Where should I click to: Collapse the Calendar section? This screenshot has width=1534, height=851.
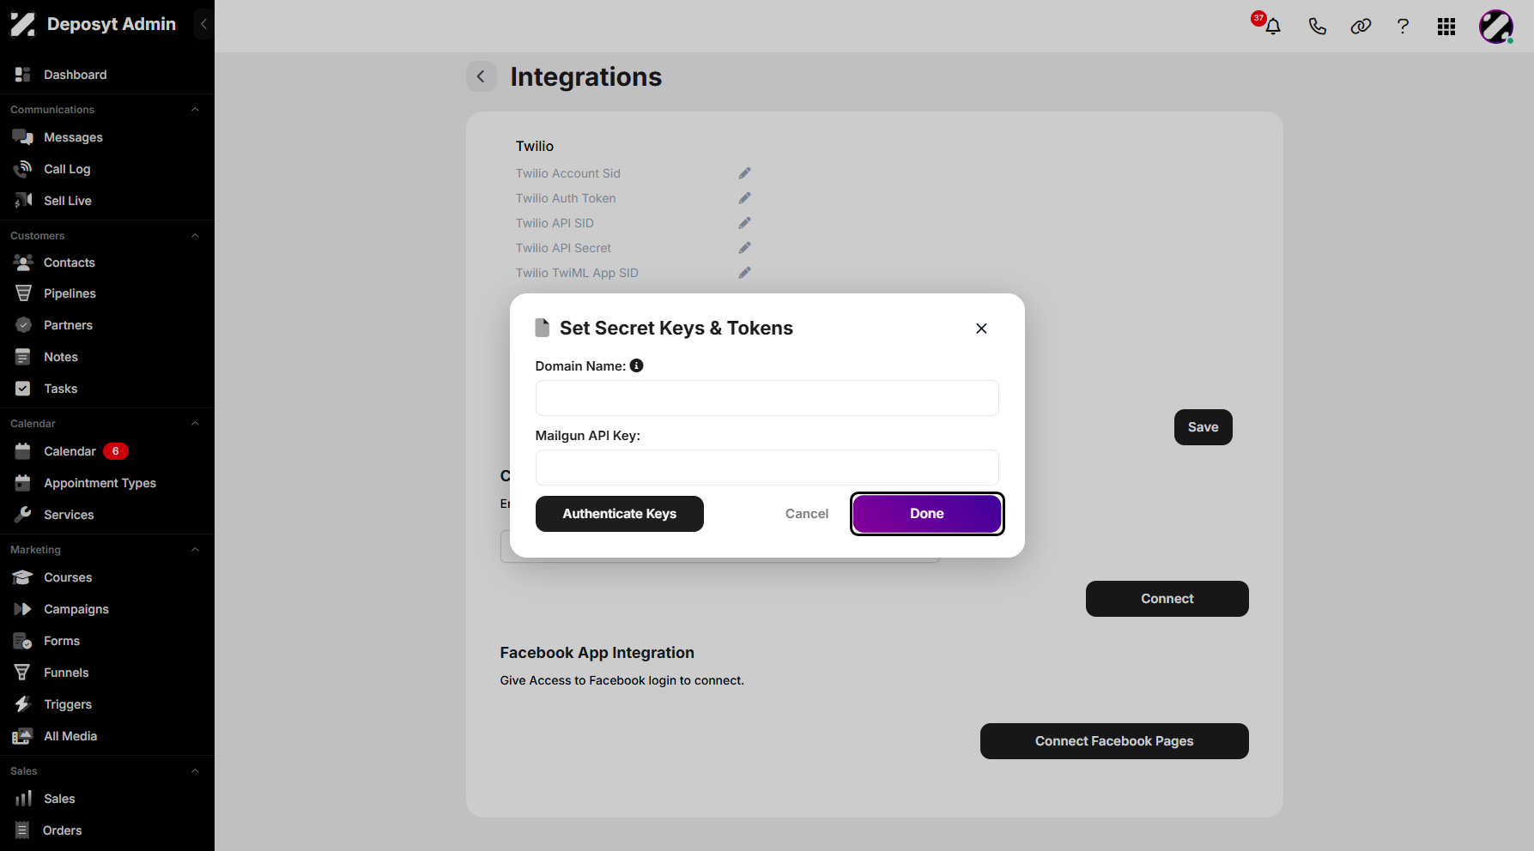[195, 424]
